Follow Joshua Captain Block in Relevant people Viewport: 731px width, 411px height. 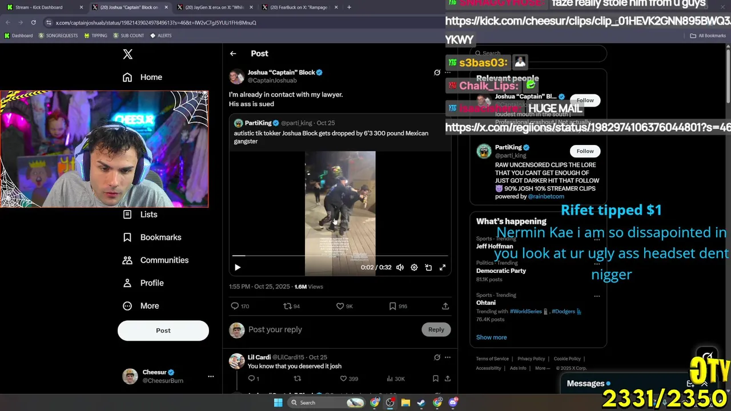click(585, 100)
